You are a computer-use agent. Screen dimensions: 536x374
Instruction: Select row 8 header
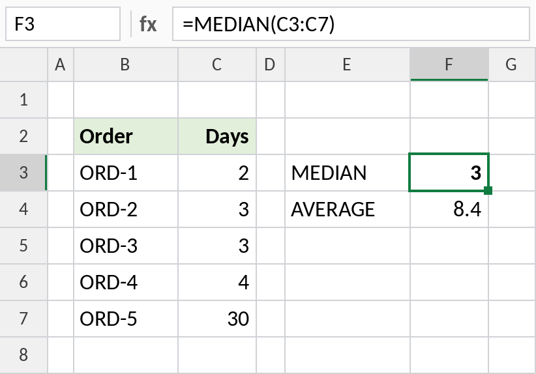pyautogui.click(x=23, y=355)
